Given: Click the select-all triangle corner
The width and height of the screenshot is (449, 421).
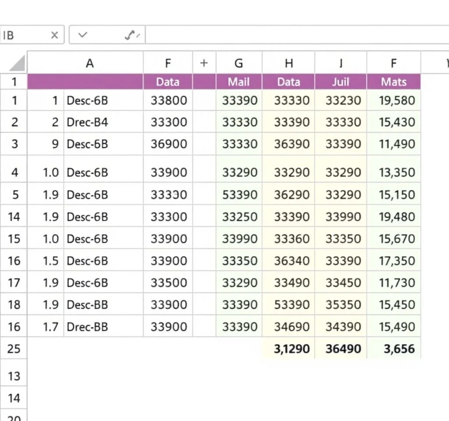Looking at the screenshot, I should tap(17, 64).
